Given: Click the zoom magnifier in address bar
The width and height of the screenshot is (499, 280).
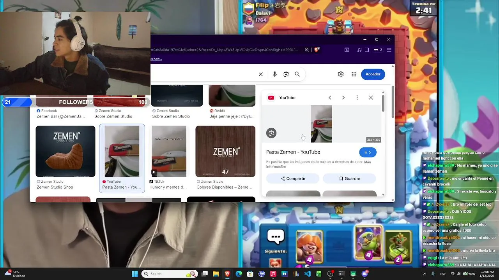Looking at the screenshot, I should click(x=307, y=50).
